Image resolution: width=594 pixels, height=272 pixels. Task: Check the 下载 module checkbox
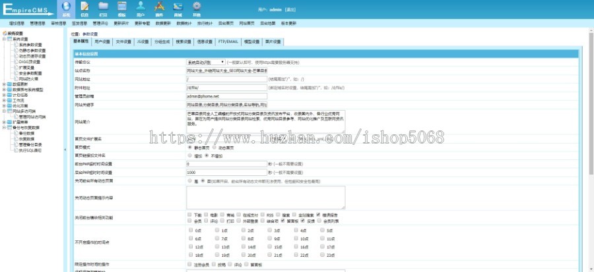coord(190,215)
